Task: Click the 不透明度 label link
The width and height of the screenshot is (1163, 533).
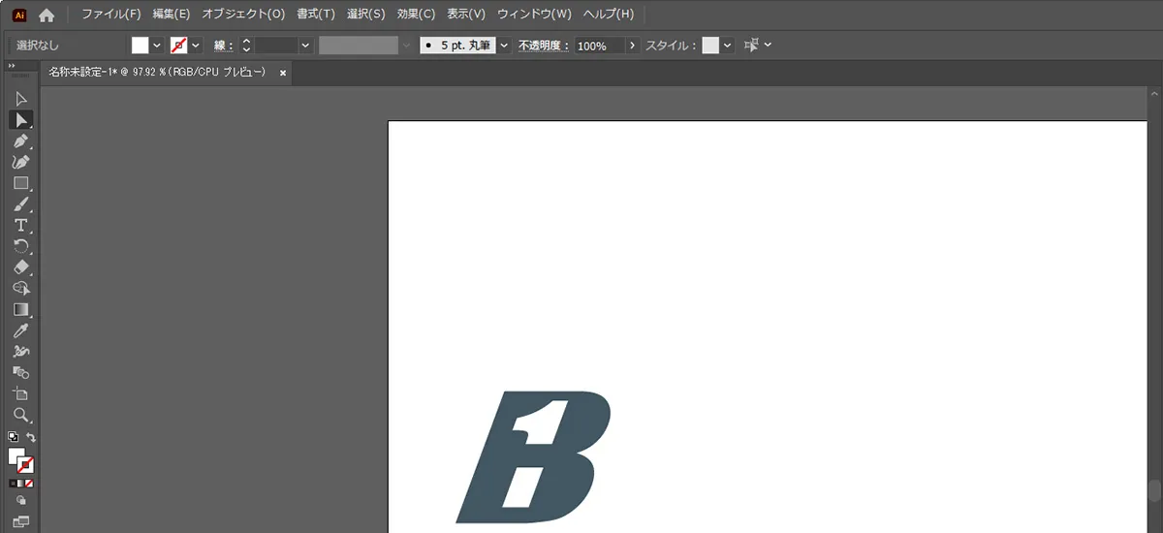Action: point(543,46)
